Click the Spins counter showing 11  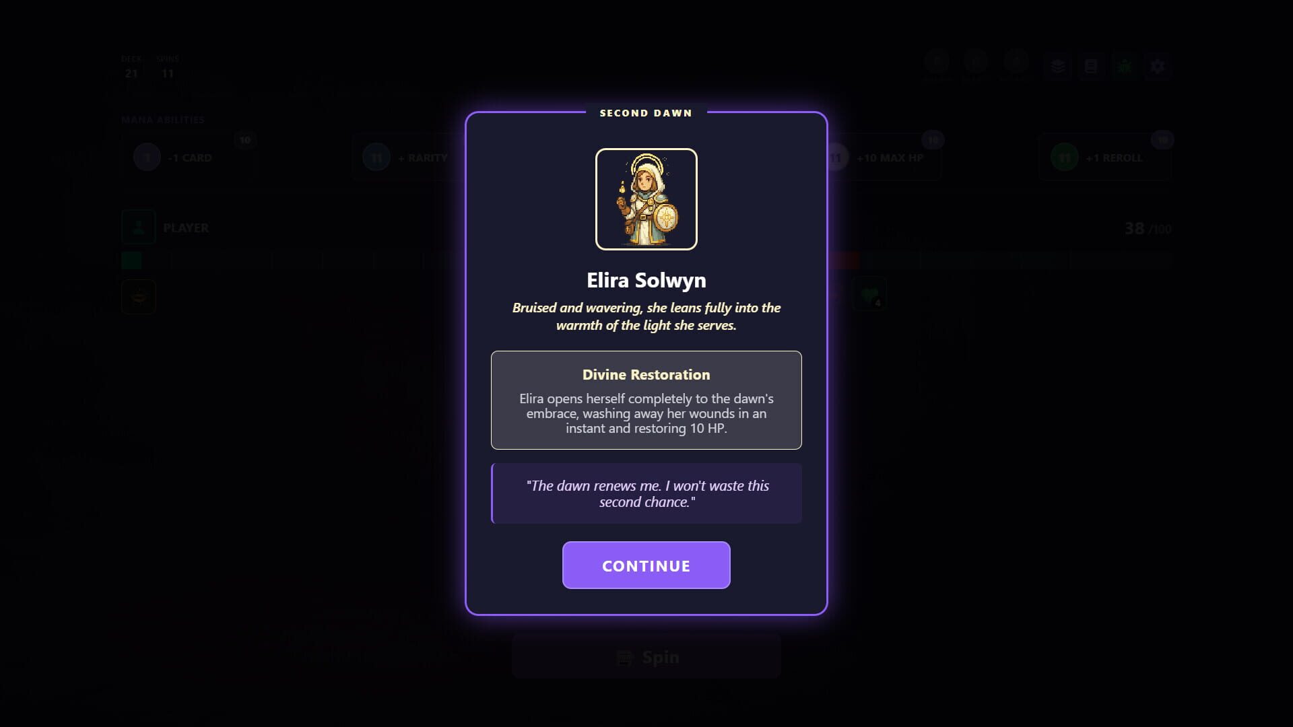click(168, 67)
